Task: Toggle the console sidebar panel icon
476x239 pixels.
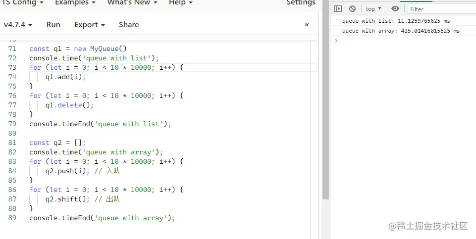Action: pyautogui.click(x=338, y=9)
